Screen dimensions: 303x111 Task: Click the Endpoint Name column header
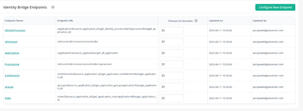[x=14, y=21]
